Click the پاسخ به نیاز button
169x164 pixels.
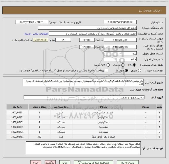[128, 163]
